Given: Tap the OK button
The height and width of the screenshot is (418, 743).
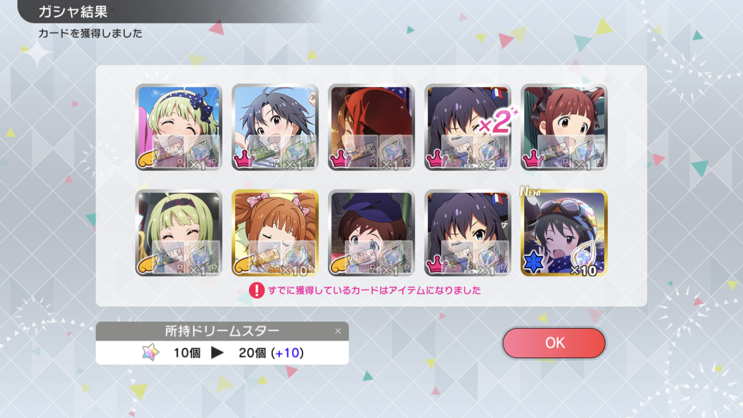Looking at the screenshot, I should click(x=554, y=343).
